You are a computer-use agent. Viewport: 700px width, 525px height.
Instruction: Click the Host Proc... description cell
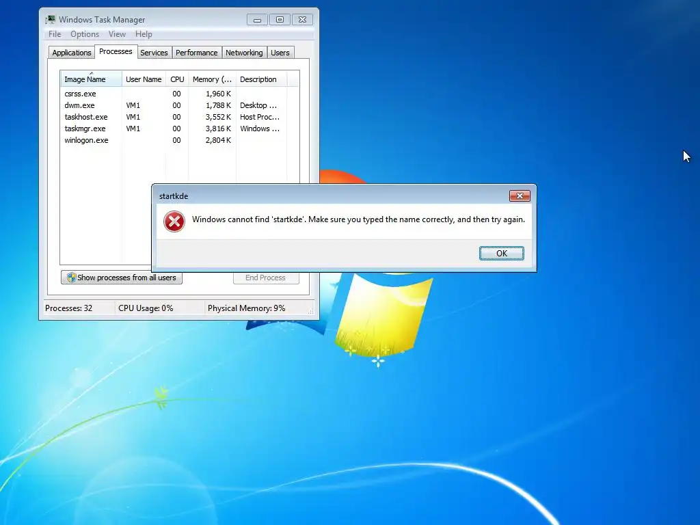point(260,117)
